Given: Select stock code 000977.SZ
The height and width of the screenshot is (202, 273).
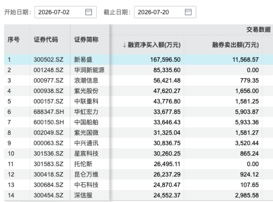Looking at the screenshot, I should pyautogui.click(x=48, y=81).
